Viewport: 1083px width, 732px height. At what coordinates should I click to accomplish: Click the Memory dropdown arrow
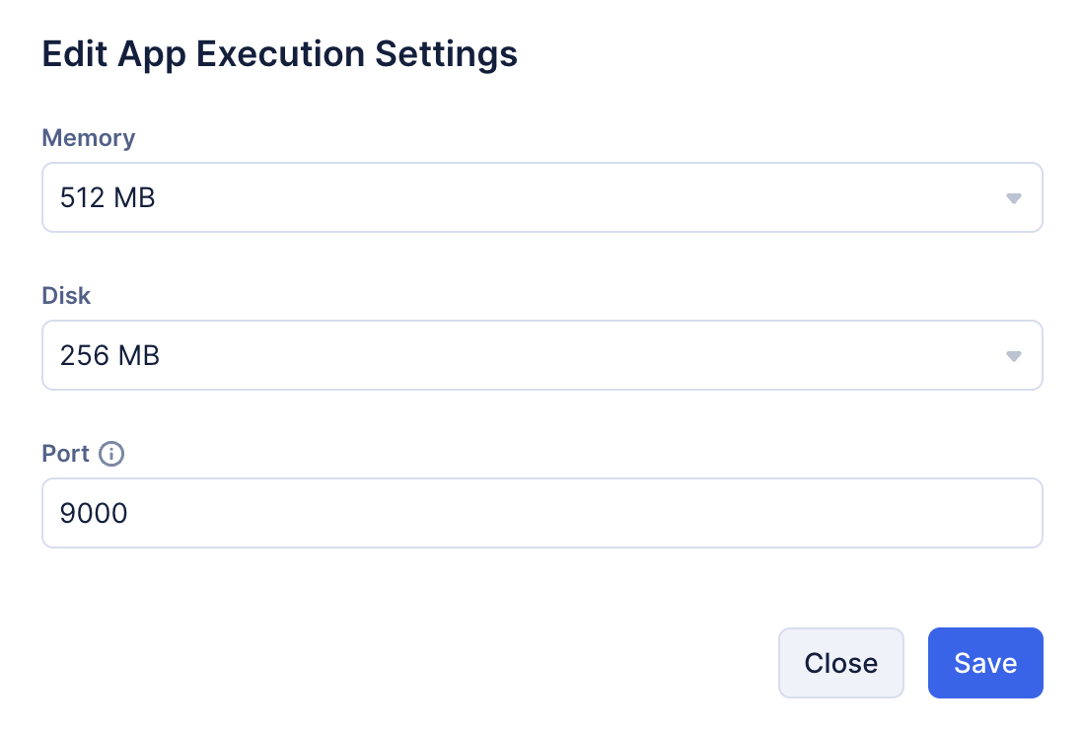pos(1013,198)
